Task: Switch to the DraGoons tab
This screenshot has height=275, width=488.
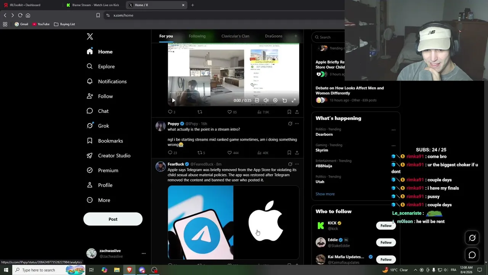Action: click(274, 36)
